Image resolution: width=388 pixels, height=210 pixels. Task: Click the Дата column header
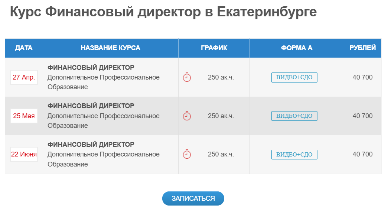24,48
